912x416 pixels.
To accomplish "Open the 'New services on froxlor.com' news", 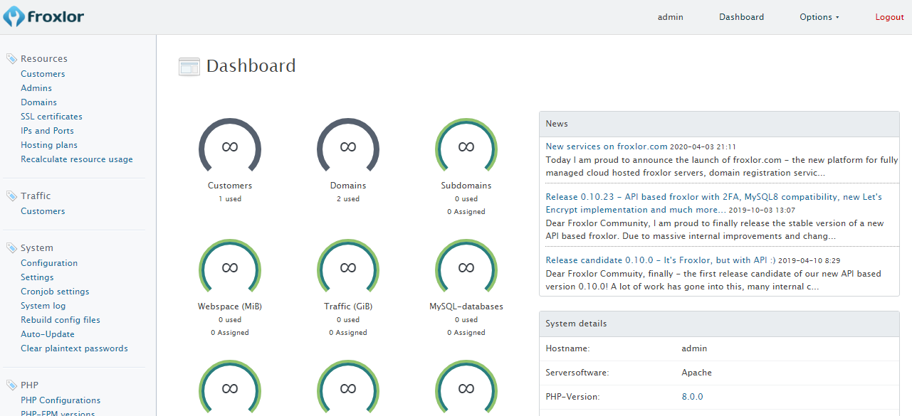I will (607, 146).
